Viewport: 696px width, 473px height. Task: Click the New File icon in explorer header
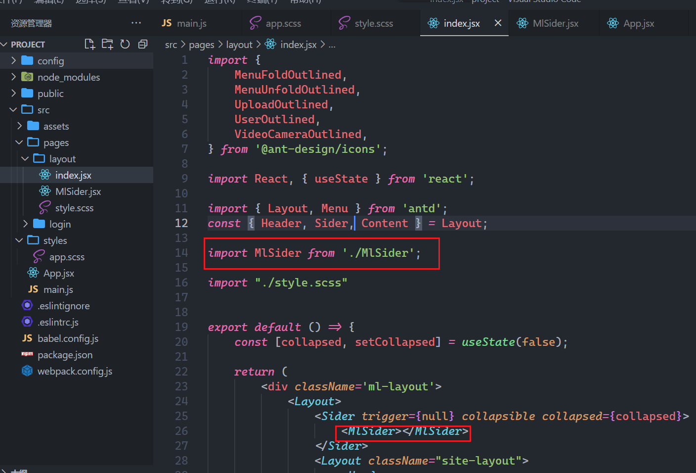[89, 44]
